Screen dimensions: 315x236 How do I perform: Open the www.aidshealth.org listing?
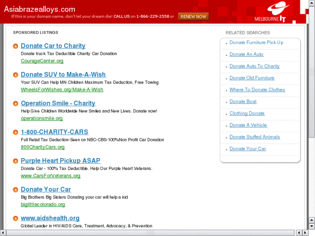pyautogui.click(x=50, y=218)
